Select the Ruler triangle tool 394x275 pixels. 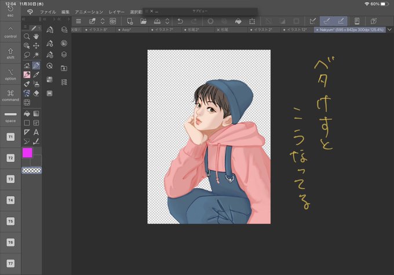pyautogui.click(x=27, y=132)
